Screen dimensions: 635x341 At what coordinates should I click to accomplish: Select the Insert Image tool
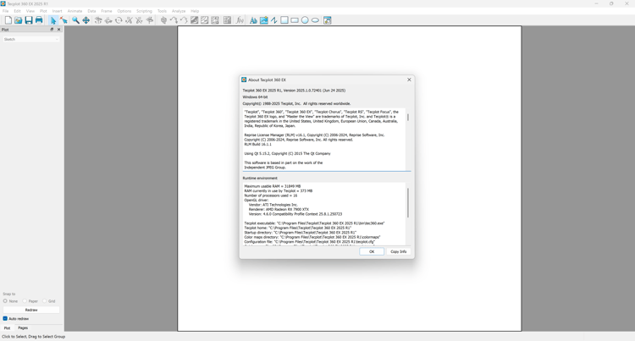(263, 20)
